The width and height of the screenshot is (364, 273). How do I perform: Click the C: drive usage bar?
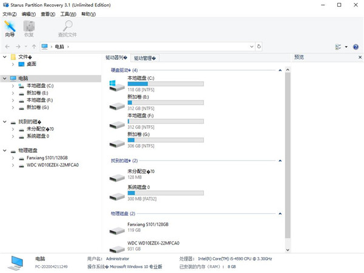(x=166, y=84)
